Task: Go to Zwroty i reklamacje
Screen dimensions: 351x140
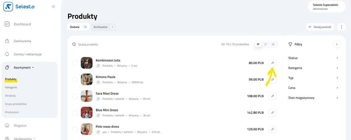Action: (x=27, y=54)
